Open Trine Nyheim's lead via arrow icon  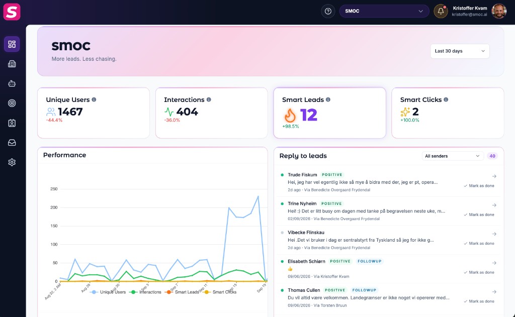tap(494, 205)
